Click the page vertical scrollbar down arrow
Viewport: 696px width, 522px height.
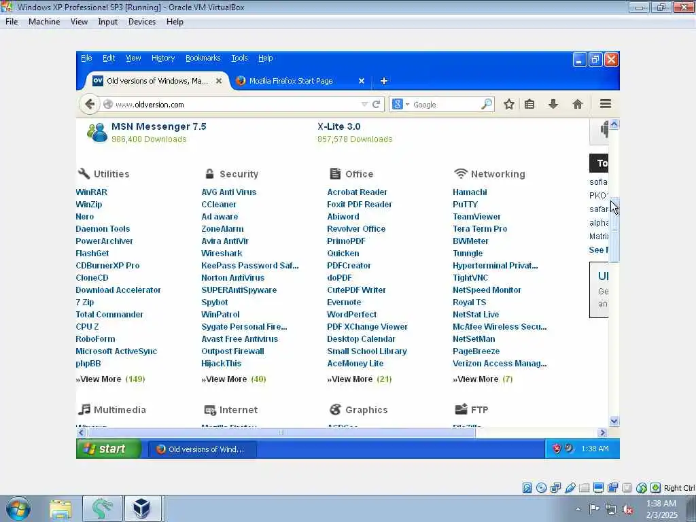coord(614,421)
